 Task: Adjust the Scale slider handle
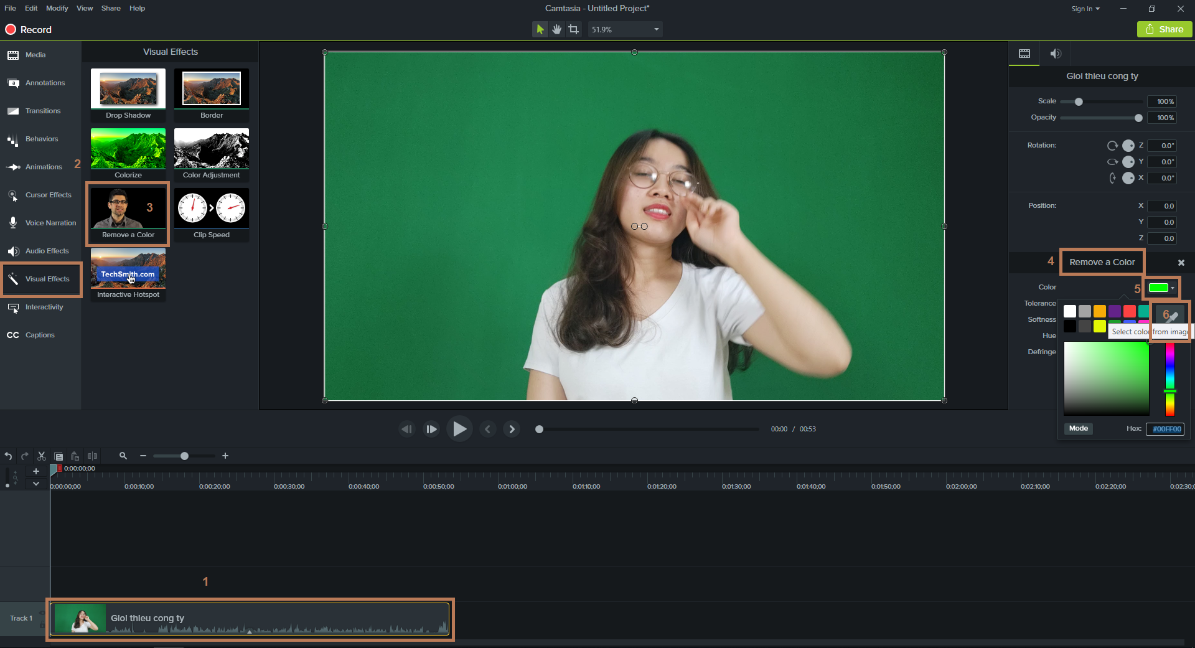1079,101
